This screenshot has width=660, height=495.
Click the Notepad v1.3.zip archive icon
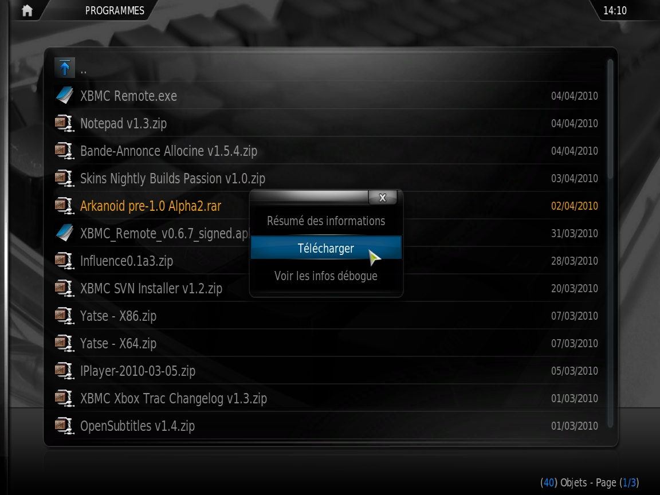tap(64, 123)
